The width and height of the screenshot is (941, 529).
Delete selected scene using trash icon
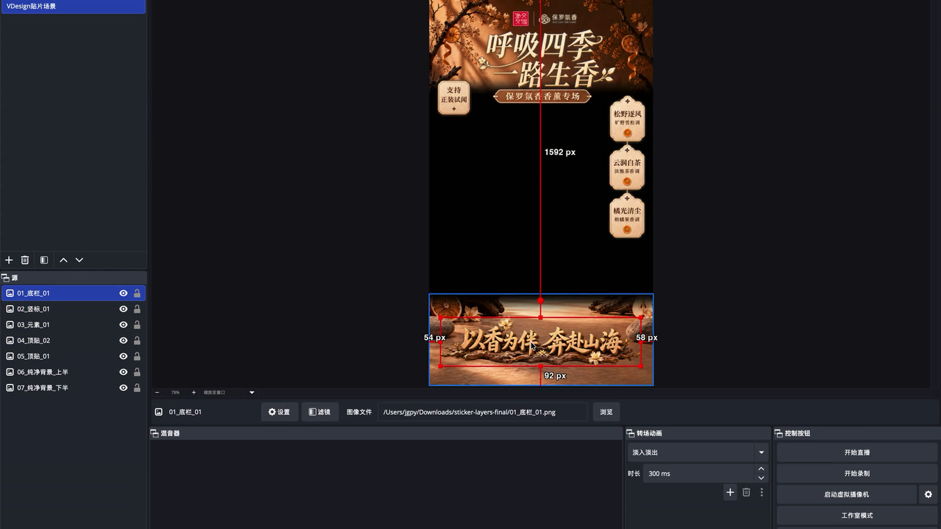point(25,260)
